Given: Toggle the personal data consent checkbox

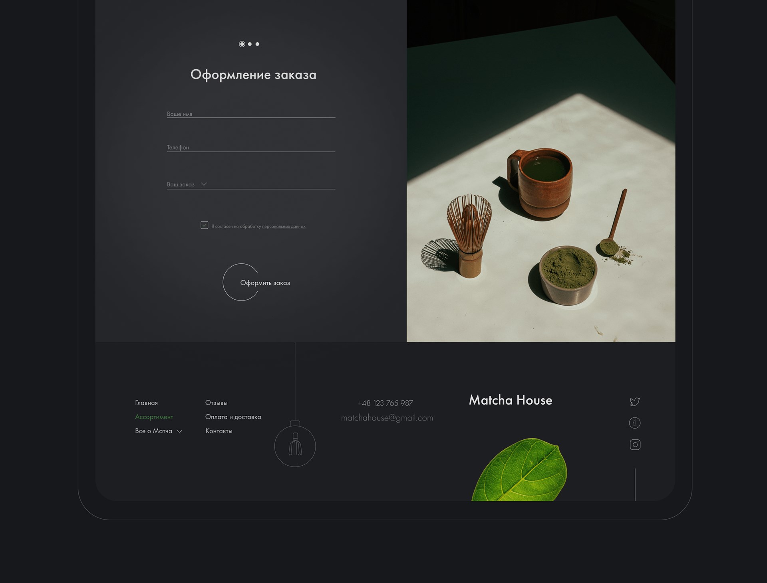Looking at the screenshot, I should [205, 225].
